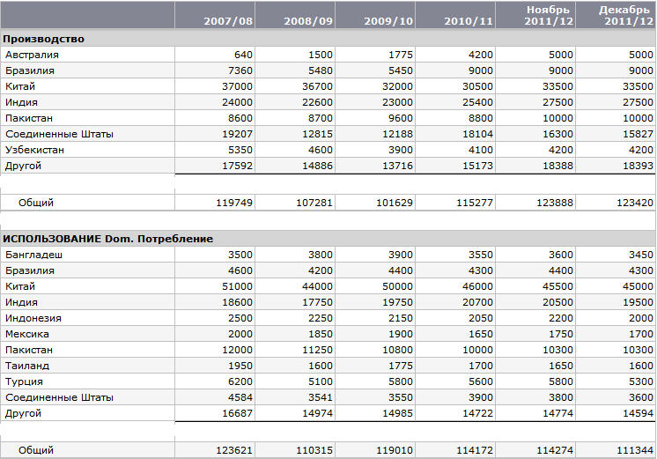Click value 16300 for Соединенные Штаты
Viewport: 657px width, 459px height.
click(x=557, y=134)
